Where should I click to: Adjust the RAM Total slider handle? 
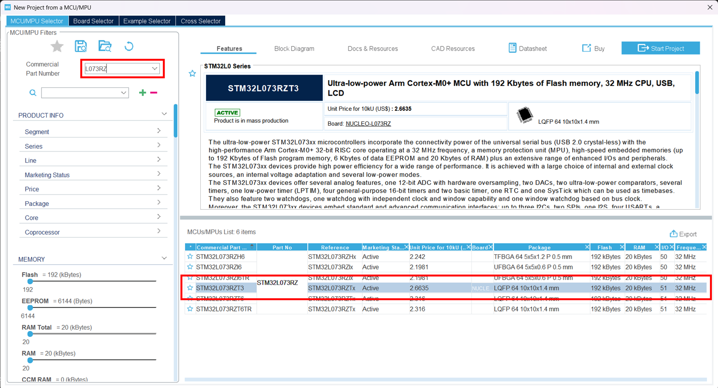pos(30,334)
